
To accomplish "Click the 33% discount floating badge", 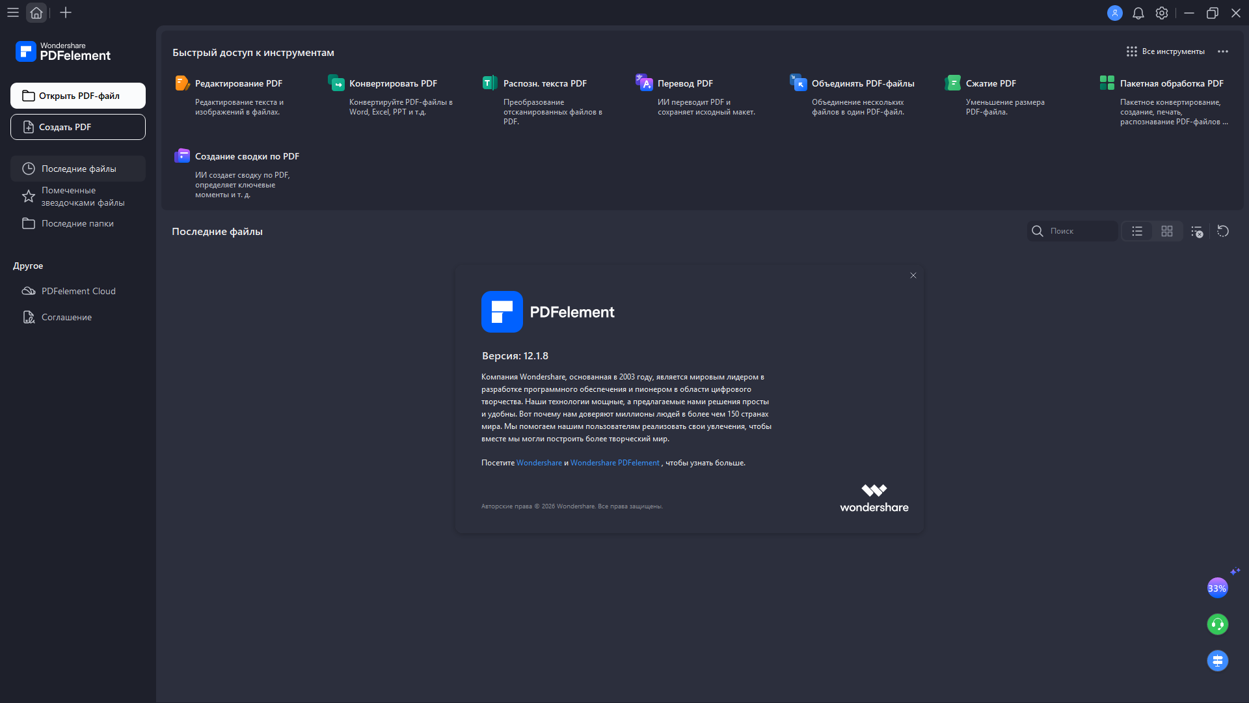I will (1217, 588).
